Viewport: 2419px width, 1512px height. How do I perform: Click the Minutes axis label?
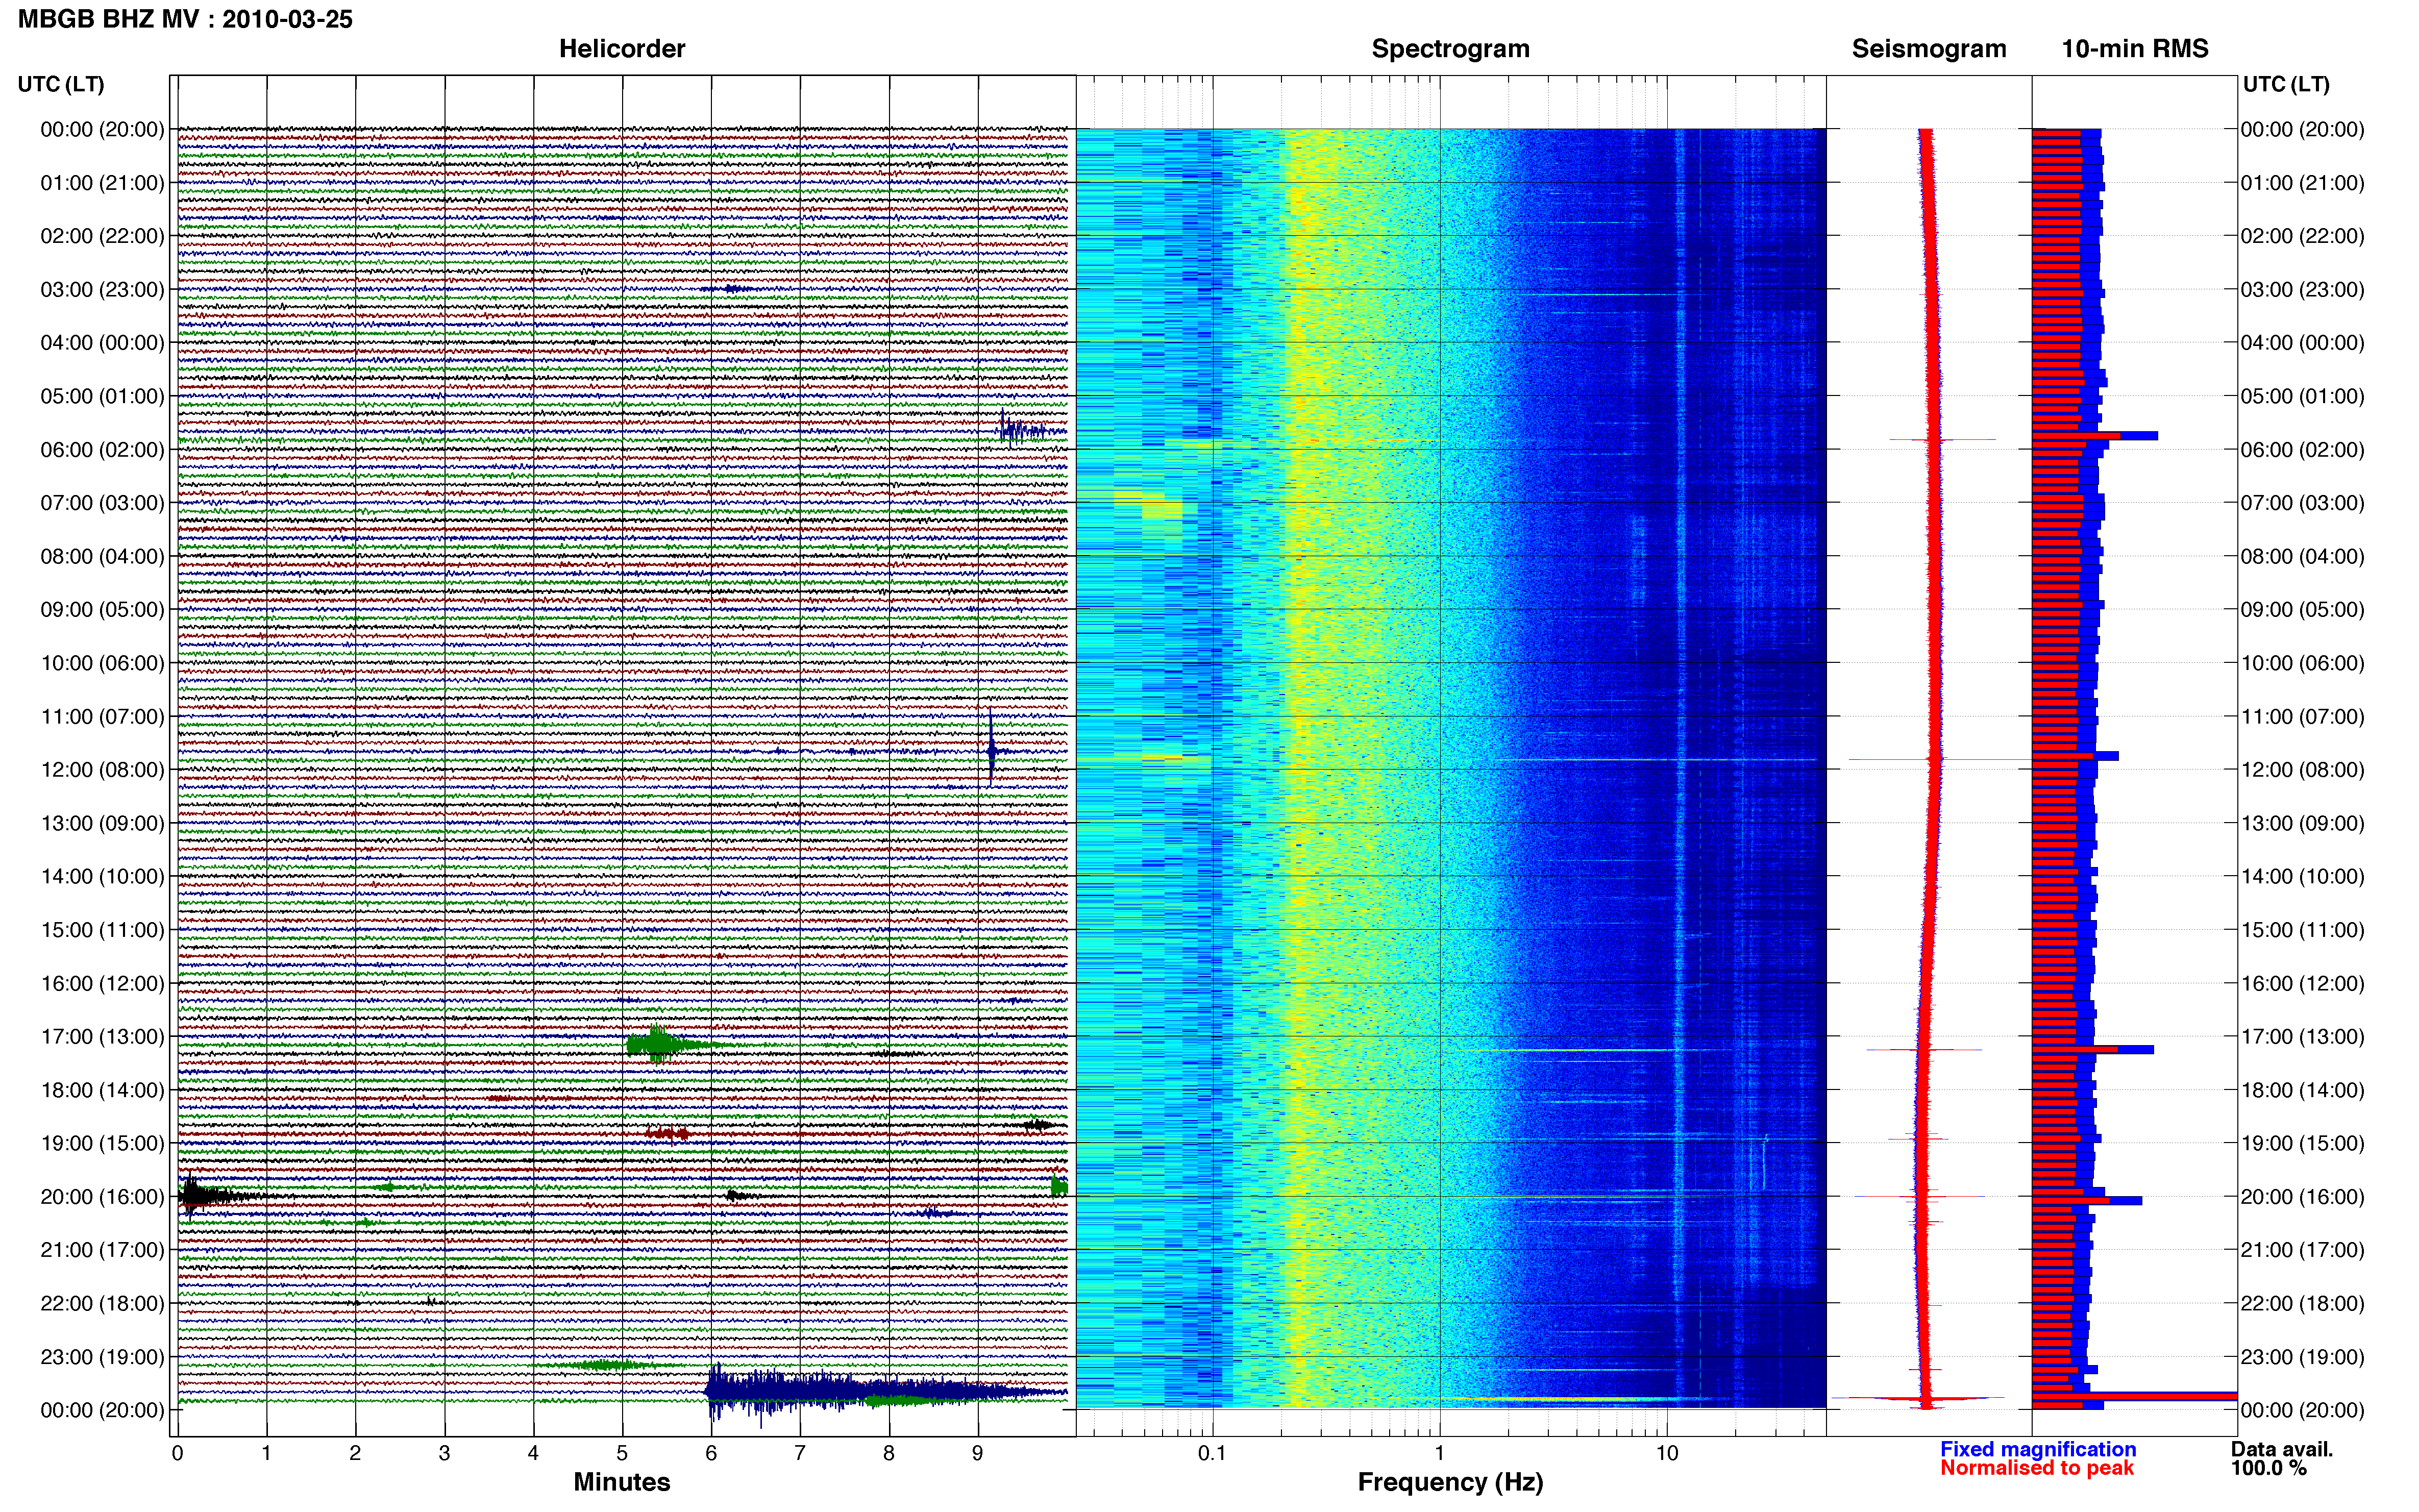tap(622, 1482)
